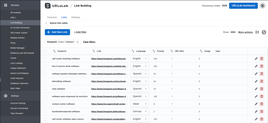Edit the telecalling software row
The width and height of the screenshot is (268, 123).
tap(256, 81)
